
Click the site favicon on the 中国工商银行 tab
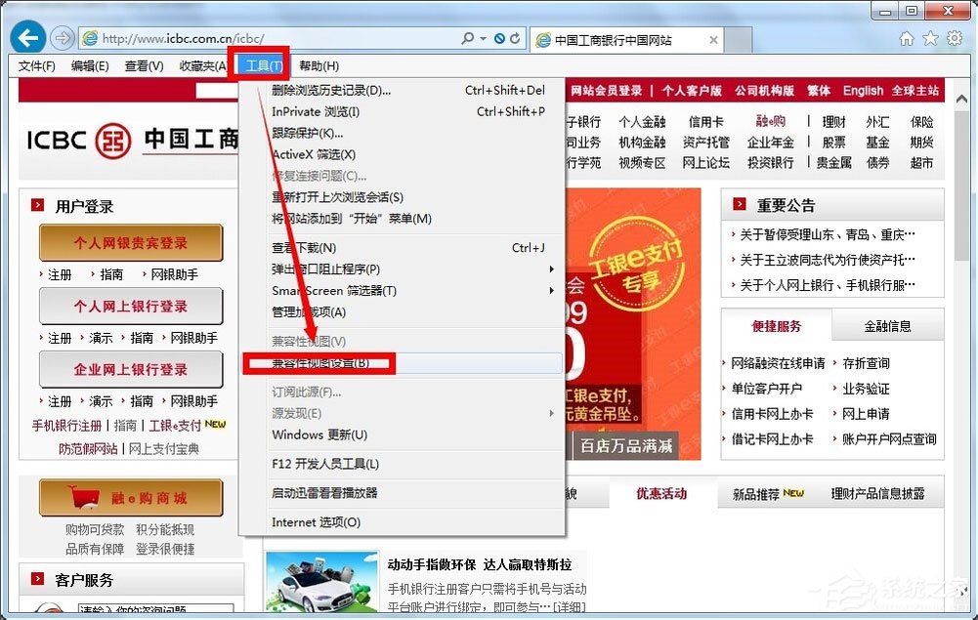[543, 37]
